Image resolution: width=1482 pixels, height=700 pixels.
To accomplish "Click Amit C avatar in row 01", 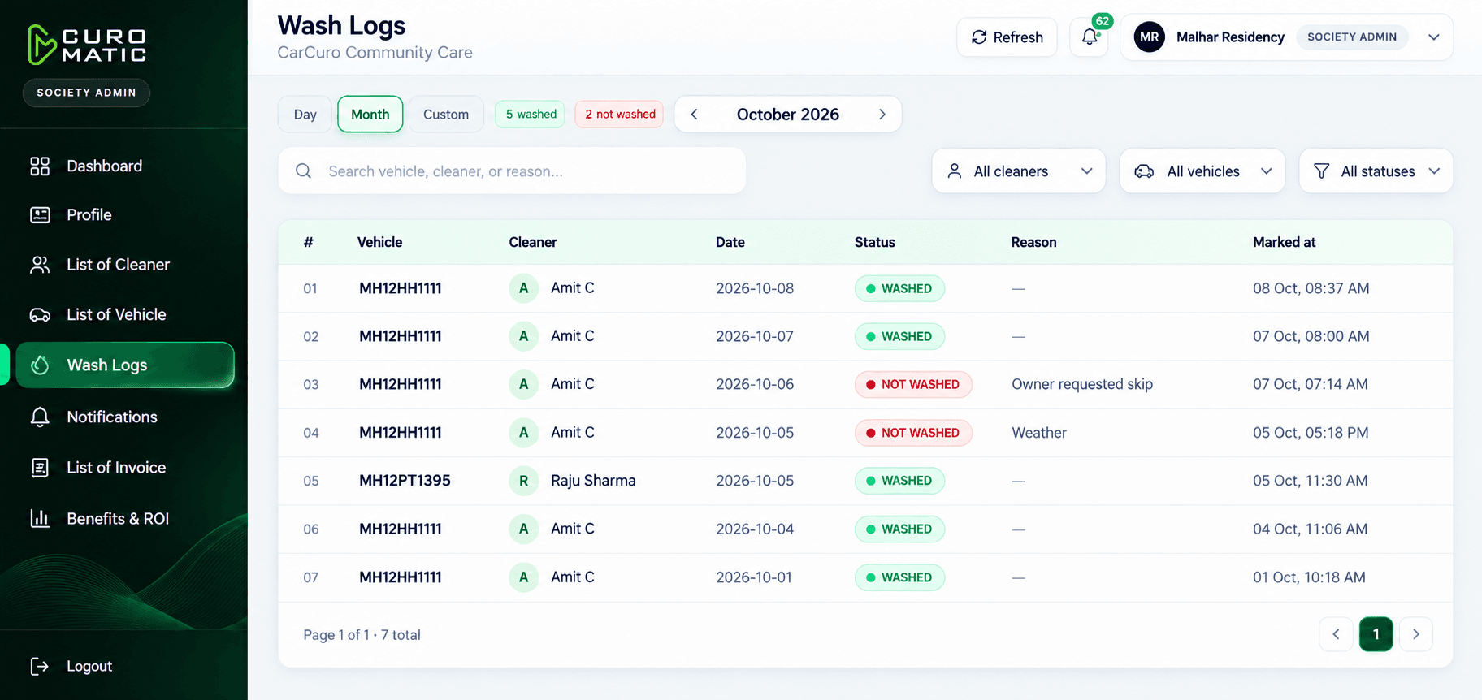I will click(523, 288).
